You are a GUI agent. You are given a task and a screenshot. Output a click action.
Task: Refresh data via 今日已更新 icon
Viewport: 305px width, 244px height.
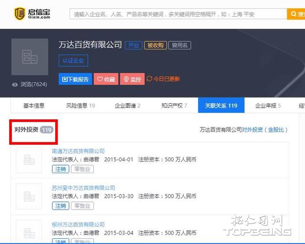click(149, 79)
